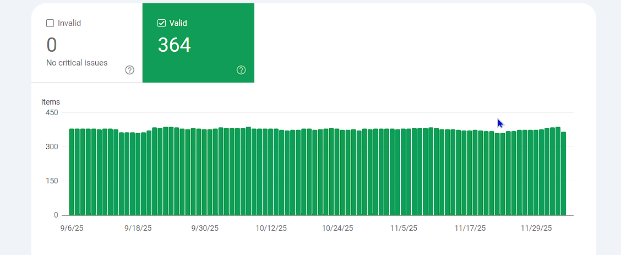This screenshot has height=255, width=621.
Task: Click the 150 y-axis label
Action: 52,181
